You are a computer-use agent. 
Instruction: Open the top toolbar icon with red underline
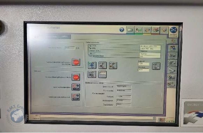(155, 30)
